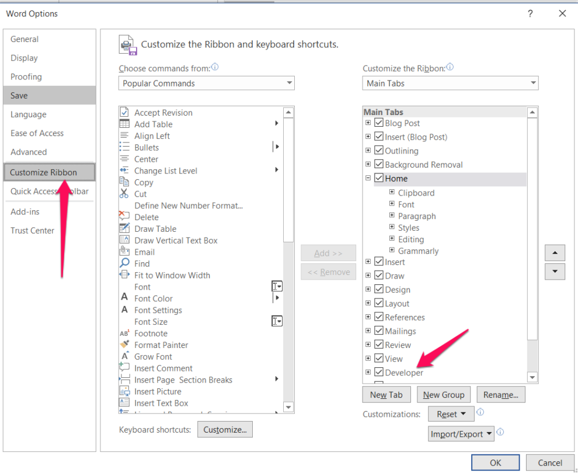Select the Footnote command icon

click(x=125, y=333)
